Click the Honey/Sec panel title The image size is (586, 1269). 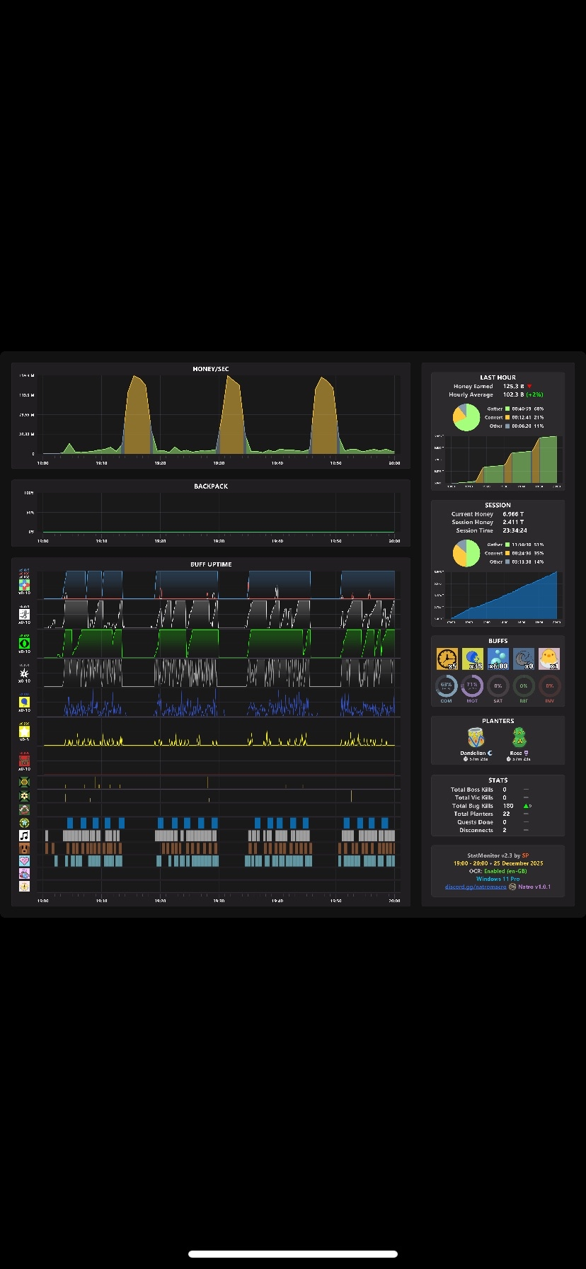click(x=211, y=369)
